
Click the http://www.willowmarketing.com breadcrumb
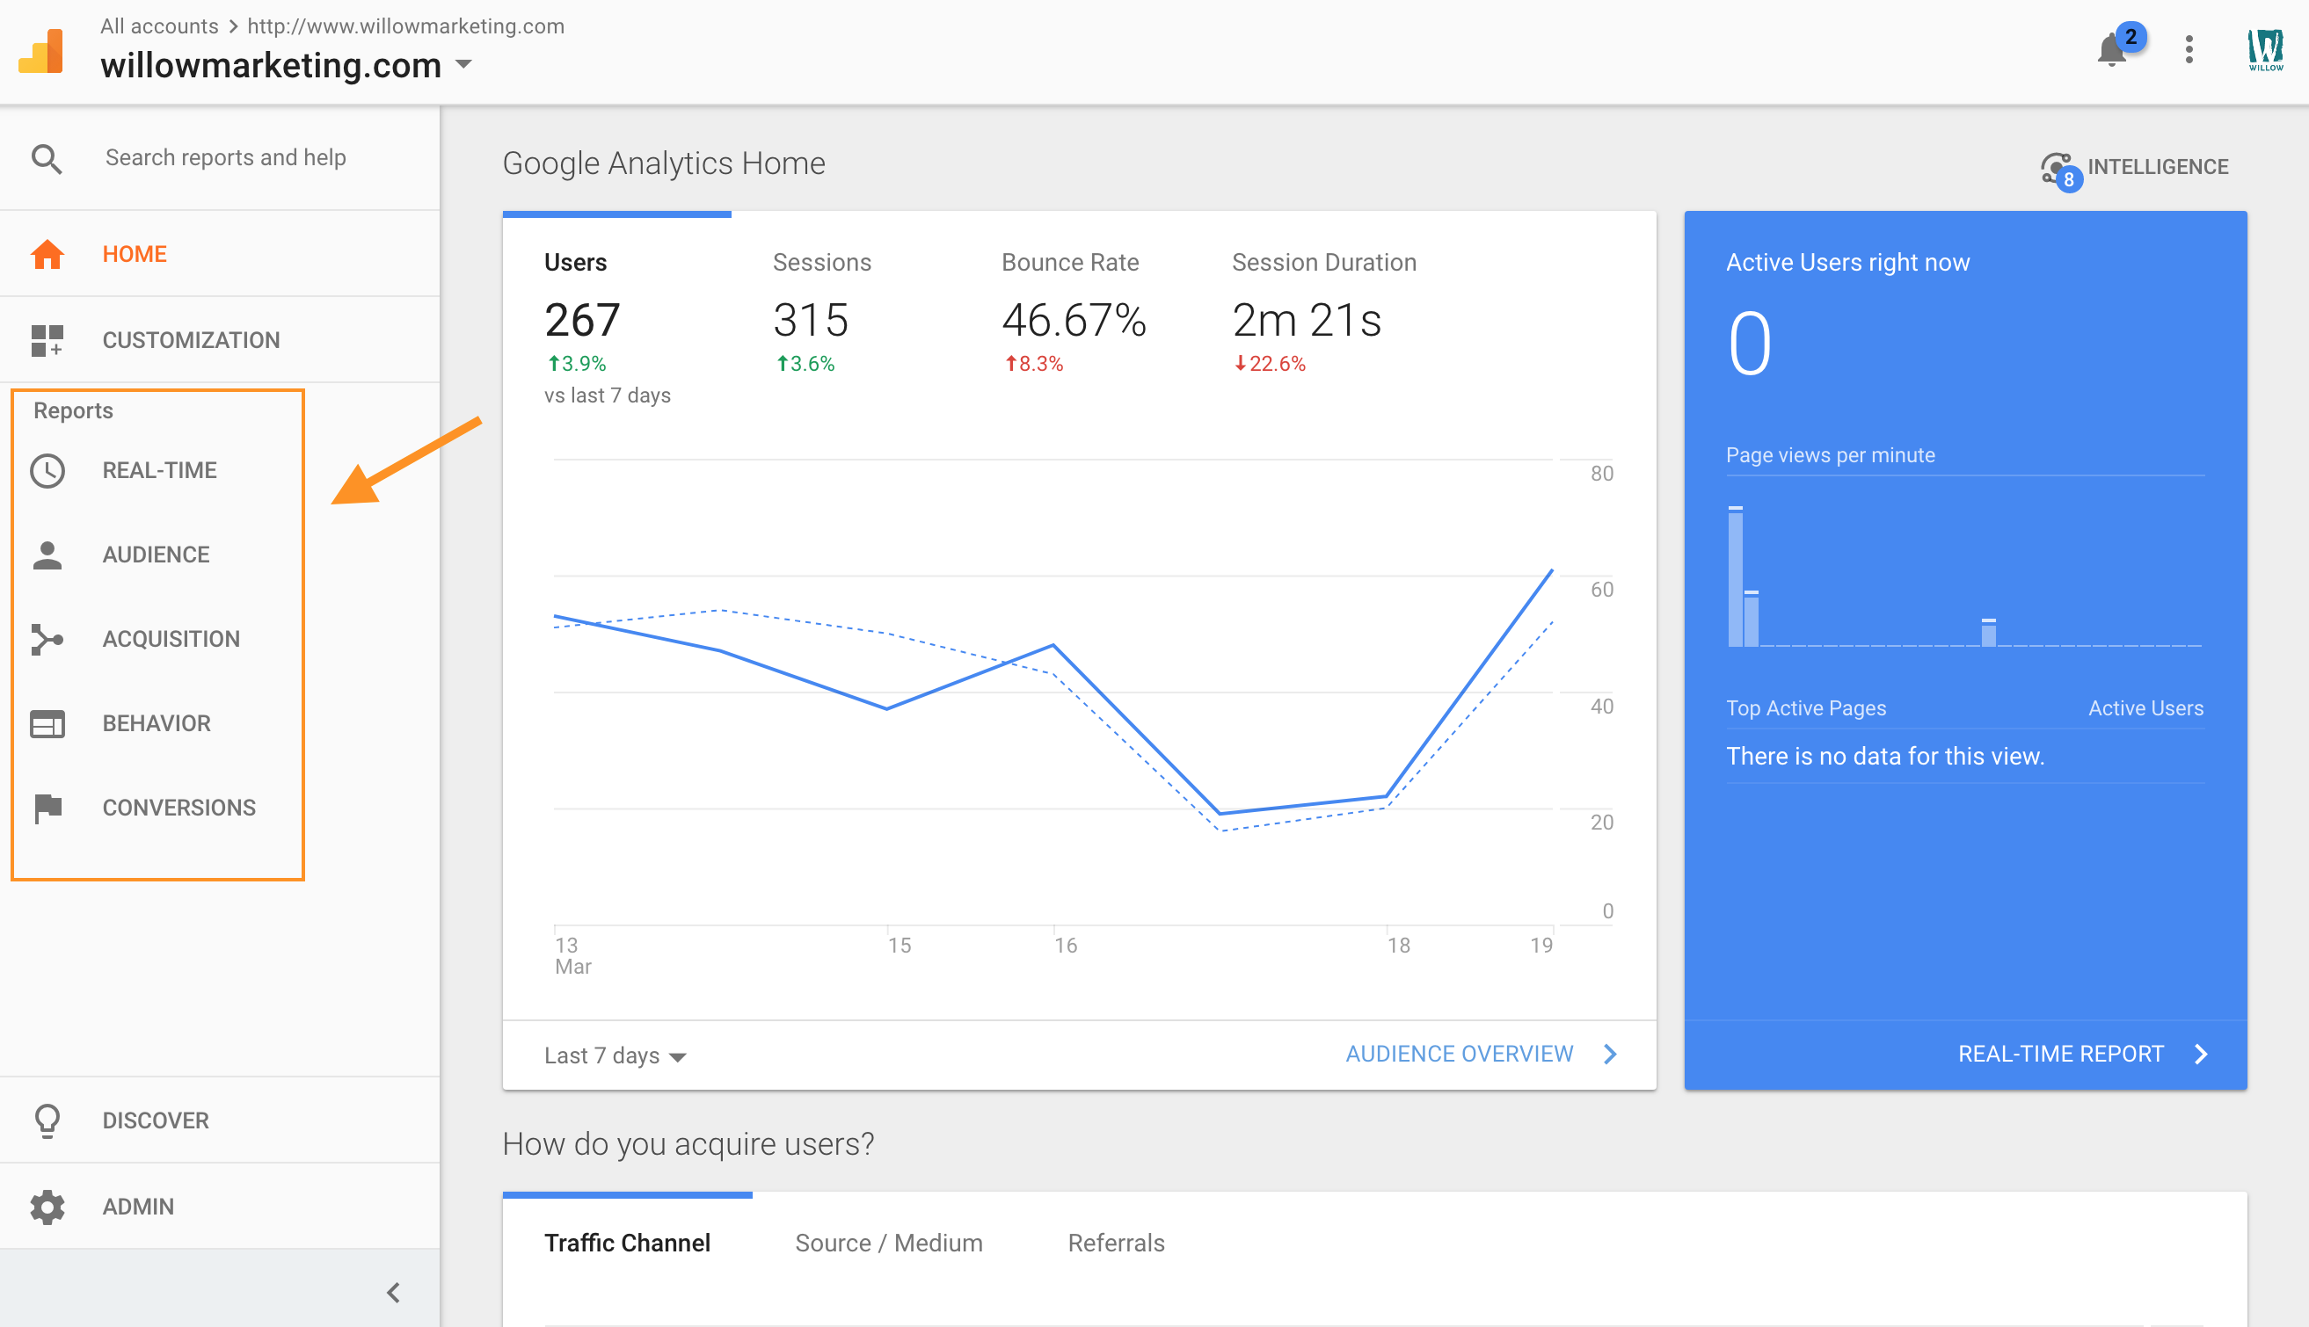pyautogui.click(x=406, y=26)
